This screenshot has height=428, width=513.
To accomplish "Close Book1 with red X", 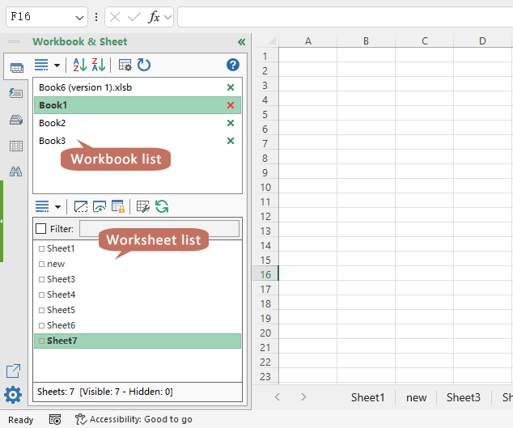I will 231,105.
